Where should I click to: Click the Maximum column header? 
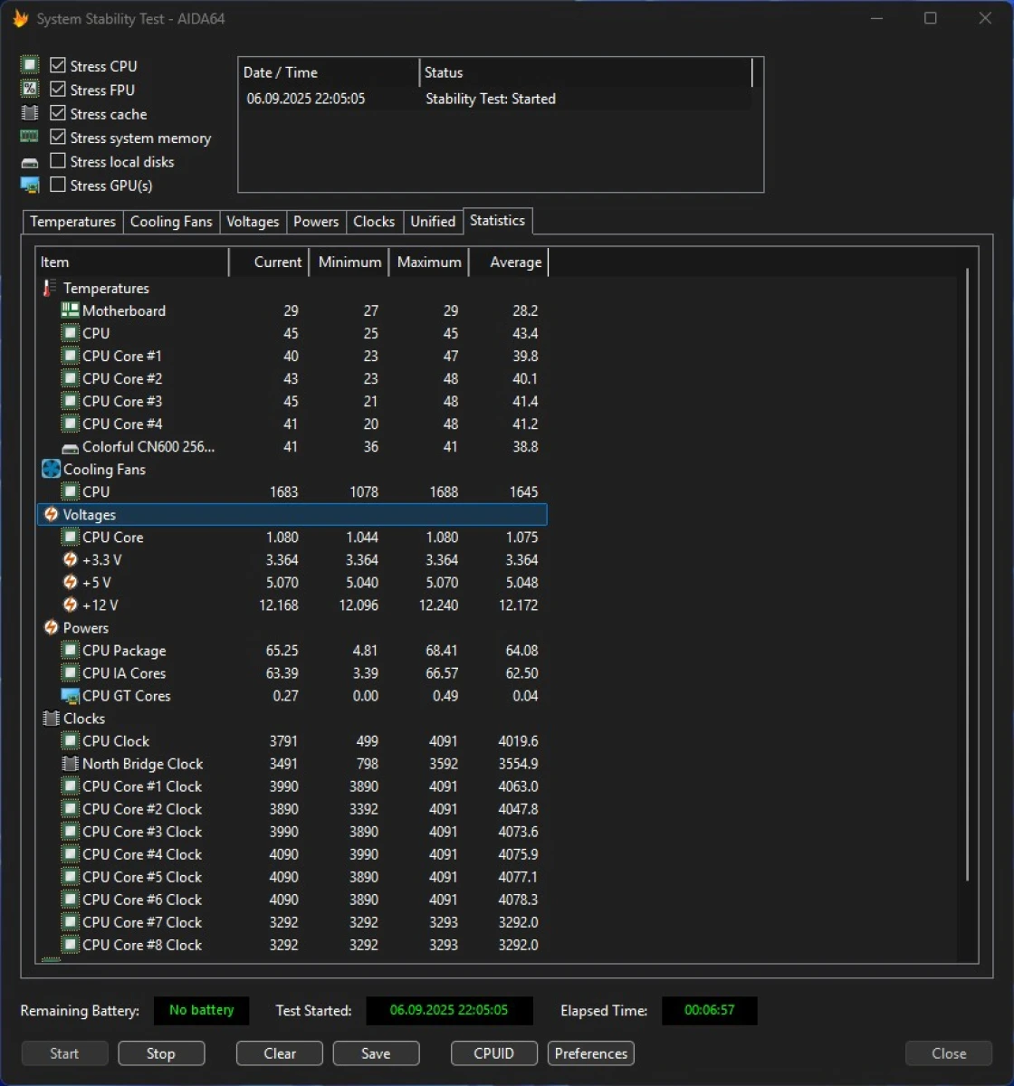[428, 262]
